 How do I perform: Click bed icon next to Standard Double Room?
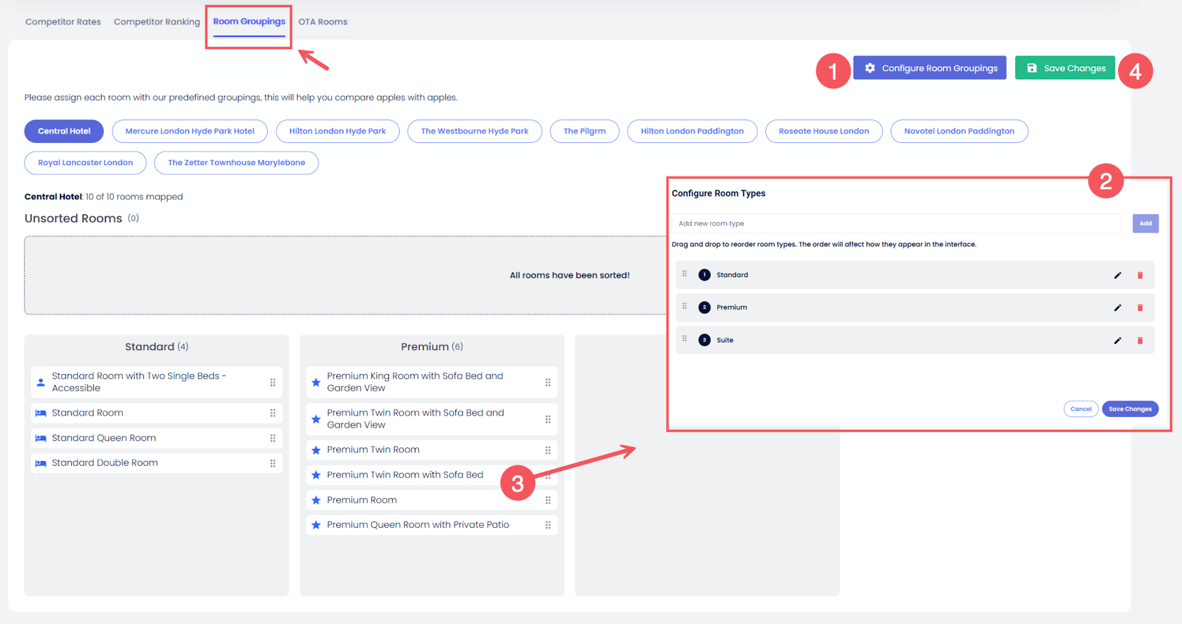point(41,463)
